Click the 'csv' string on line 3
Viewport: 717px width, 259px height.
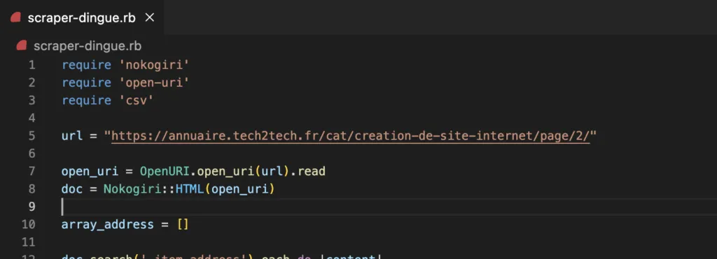click(137, 101)
